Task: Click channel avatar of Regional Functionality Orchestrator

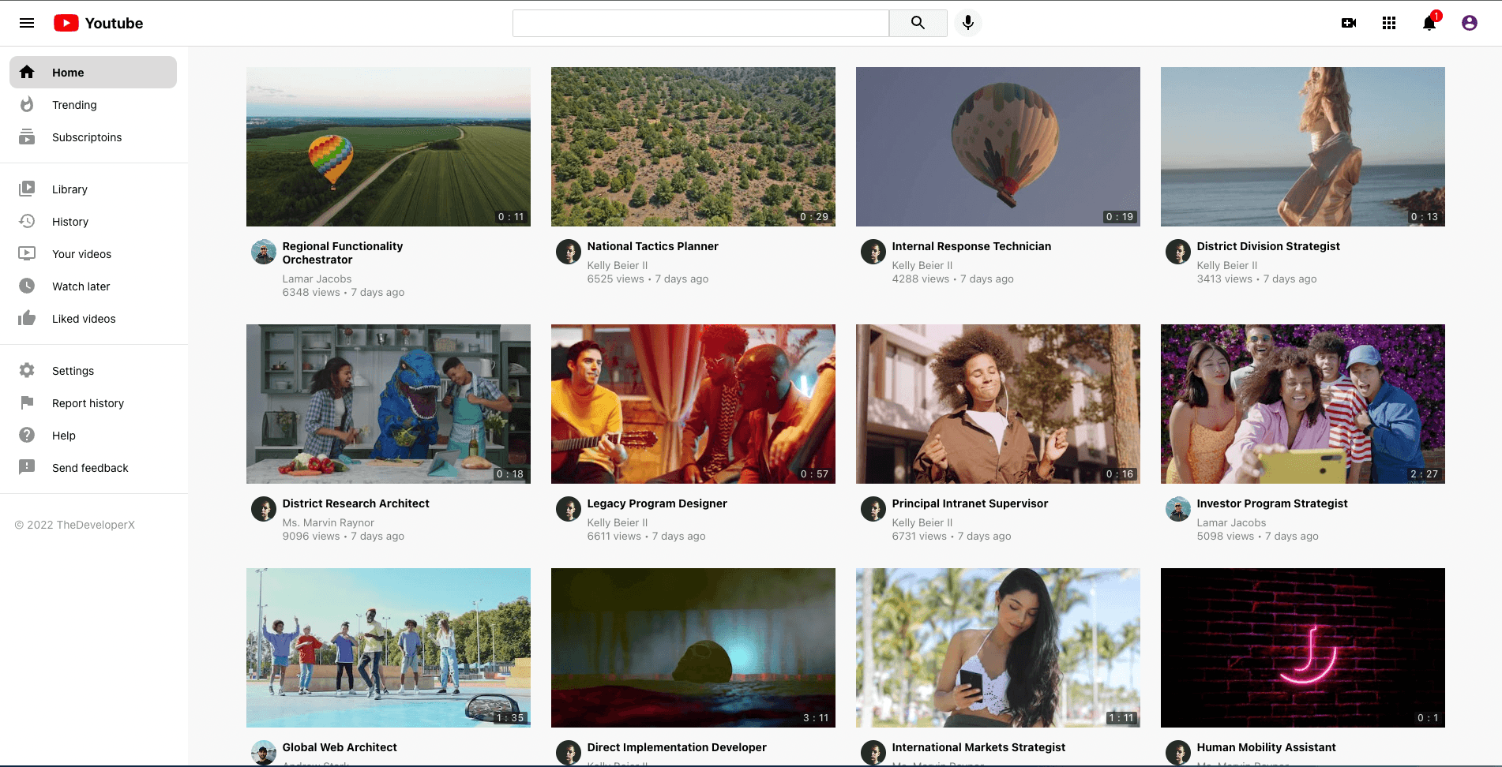Action: (x=264, y=253)
